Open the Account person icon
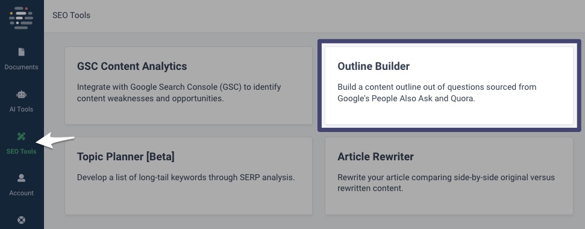Viewport: 585px width, 229px height. click(x=21, y=178)
